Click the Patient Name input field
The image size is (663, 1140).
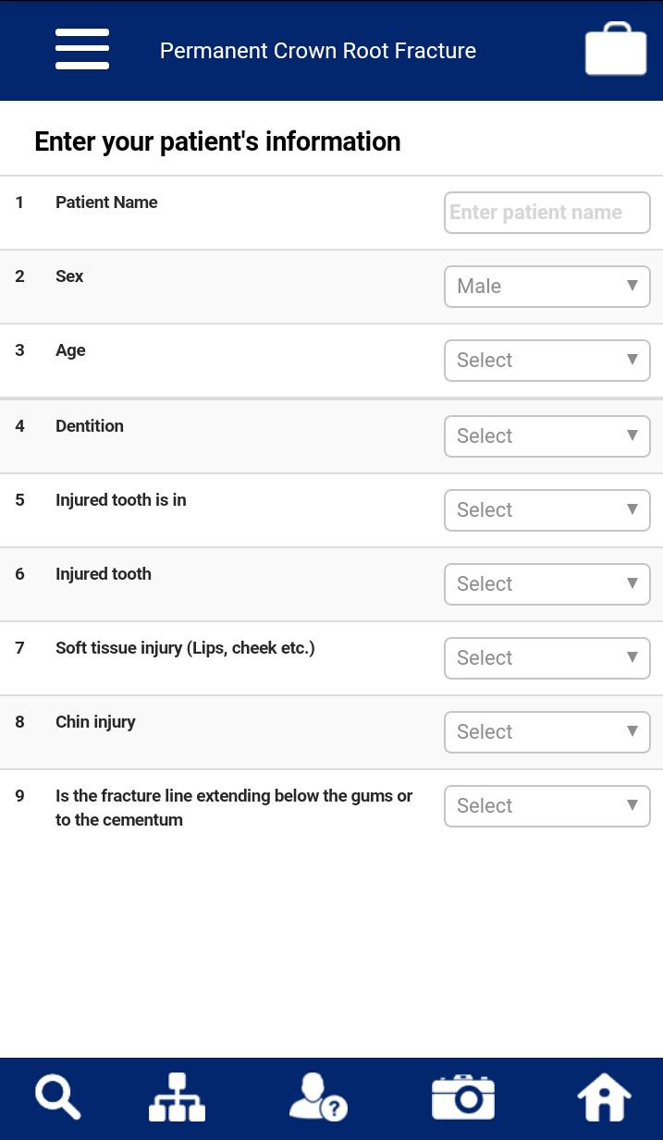(546, 213)
